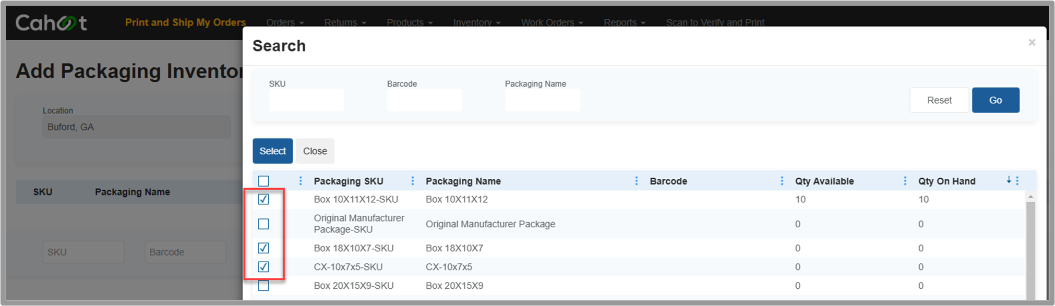
Task: Uncheck the CX-10x7x5-SKU row checkbox
Action: [x=263, y=267]
